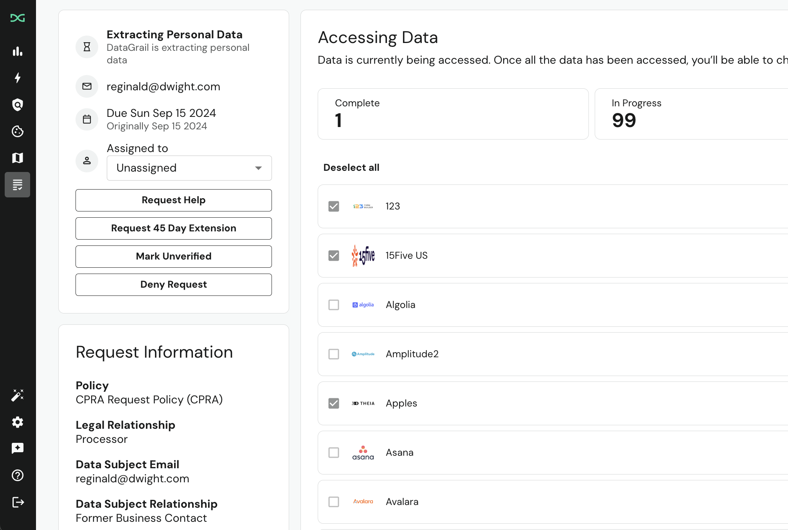The image size is (788, 530).
Task: Check the Avalara checkbox
Action: (x=334, y=502)
